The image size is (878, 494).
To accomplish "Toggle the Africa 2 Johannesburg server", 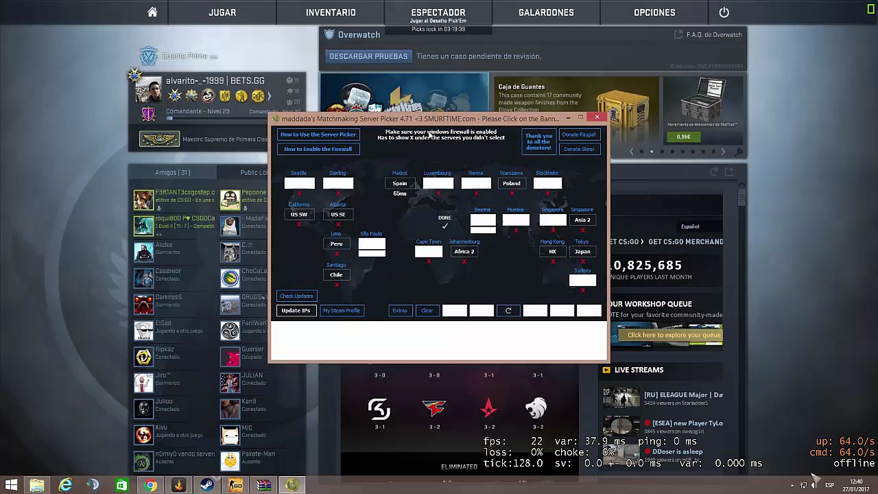I will (x=464, y=251).
